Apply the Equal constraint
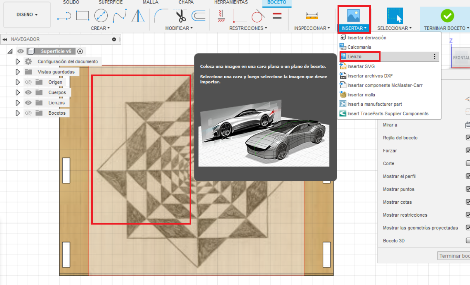The image size is (470, 285). [x=277, y=15]
